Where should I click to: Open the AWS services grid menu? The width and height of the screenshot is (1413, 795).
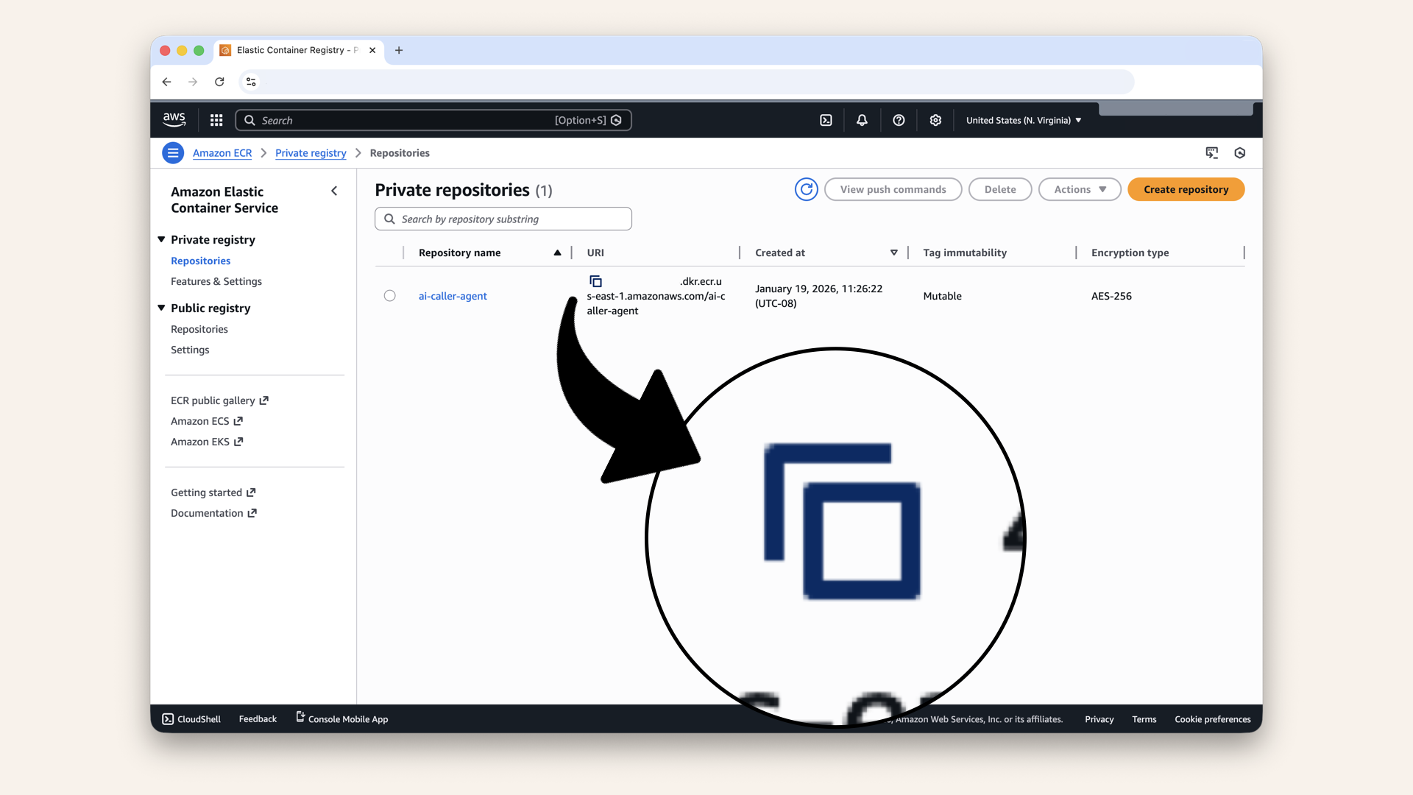click(216, 120)
